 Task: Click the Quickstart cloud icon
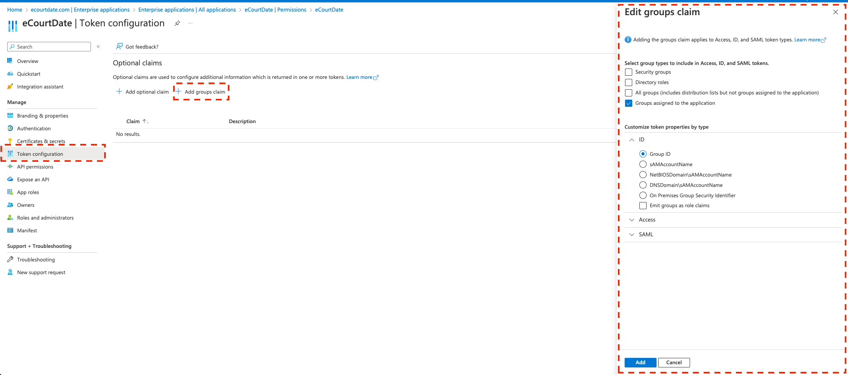10,74
